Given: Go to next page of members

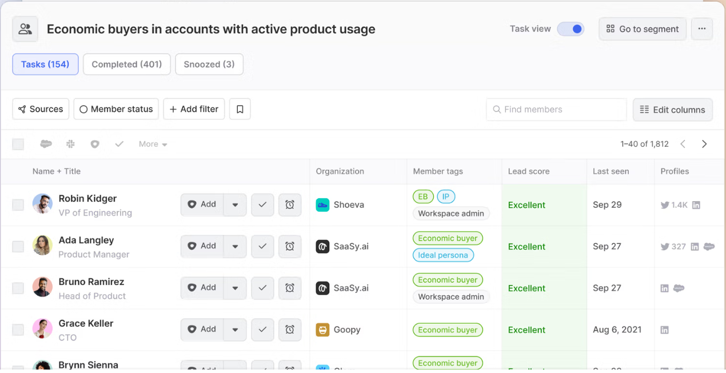Looking at the screenshot, I should tap(704, 144).
